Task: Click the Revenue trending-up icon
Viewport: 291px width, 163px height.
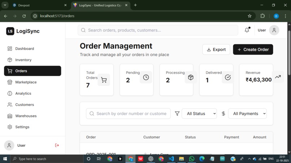Action: (278, 77)
